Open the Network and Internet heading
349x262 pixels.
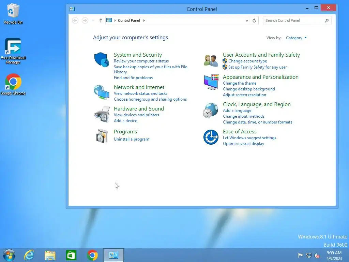point(139,87)
